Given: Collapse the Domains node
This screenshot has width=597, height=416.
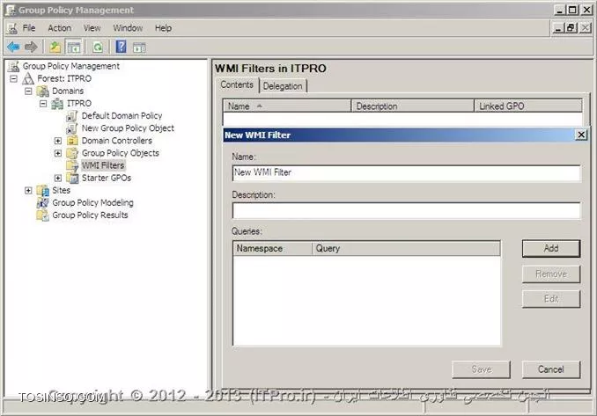Looking at the screenshot, I should pos(28,91).
